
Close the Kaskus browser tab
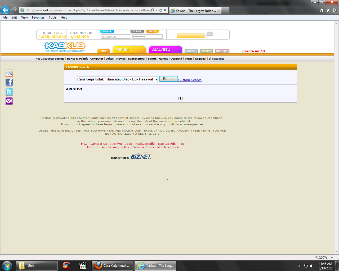point(219,11)
